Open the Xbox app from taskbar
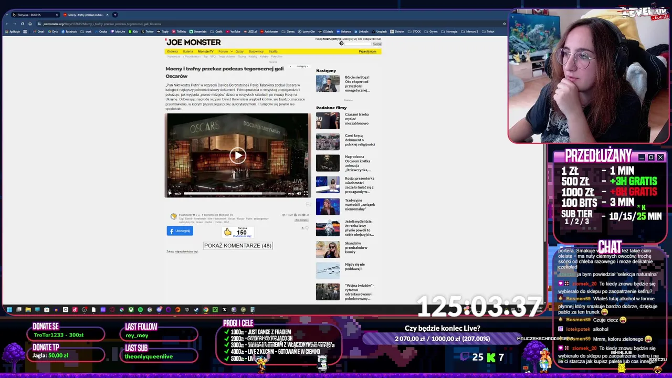Screen dimensions: 672x378 tap(131, 310)
